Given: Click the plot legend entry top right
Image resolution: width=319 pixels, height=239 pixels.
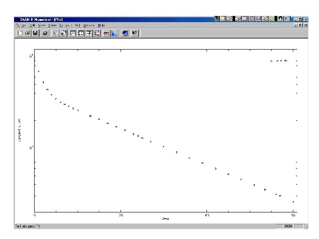Looking at the screenshot, I should pos(279,61).
